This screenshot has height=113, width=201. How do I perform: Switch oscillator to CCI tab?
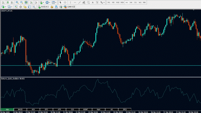[x=73, y=110]
